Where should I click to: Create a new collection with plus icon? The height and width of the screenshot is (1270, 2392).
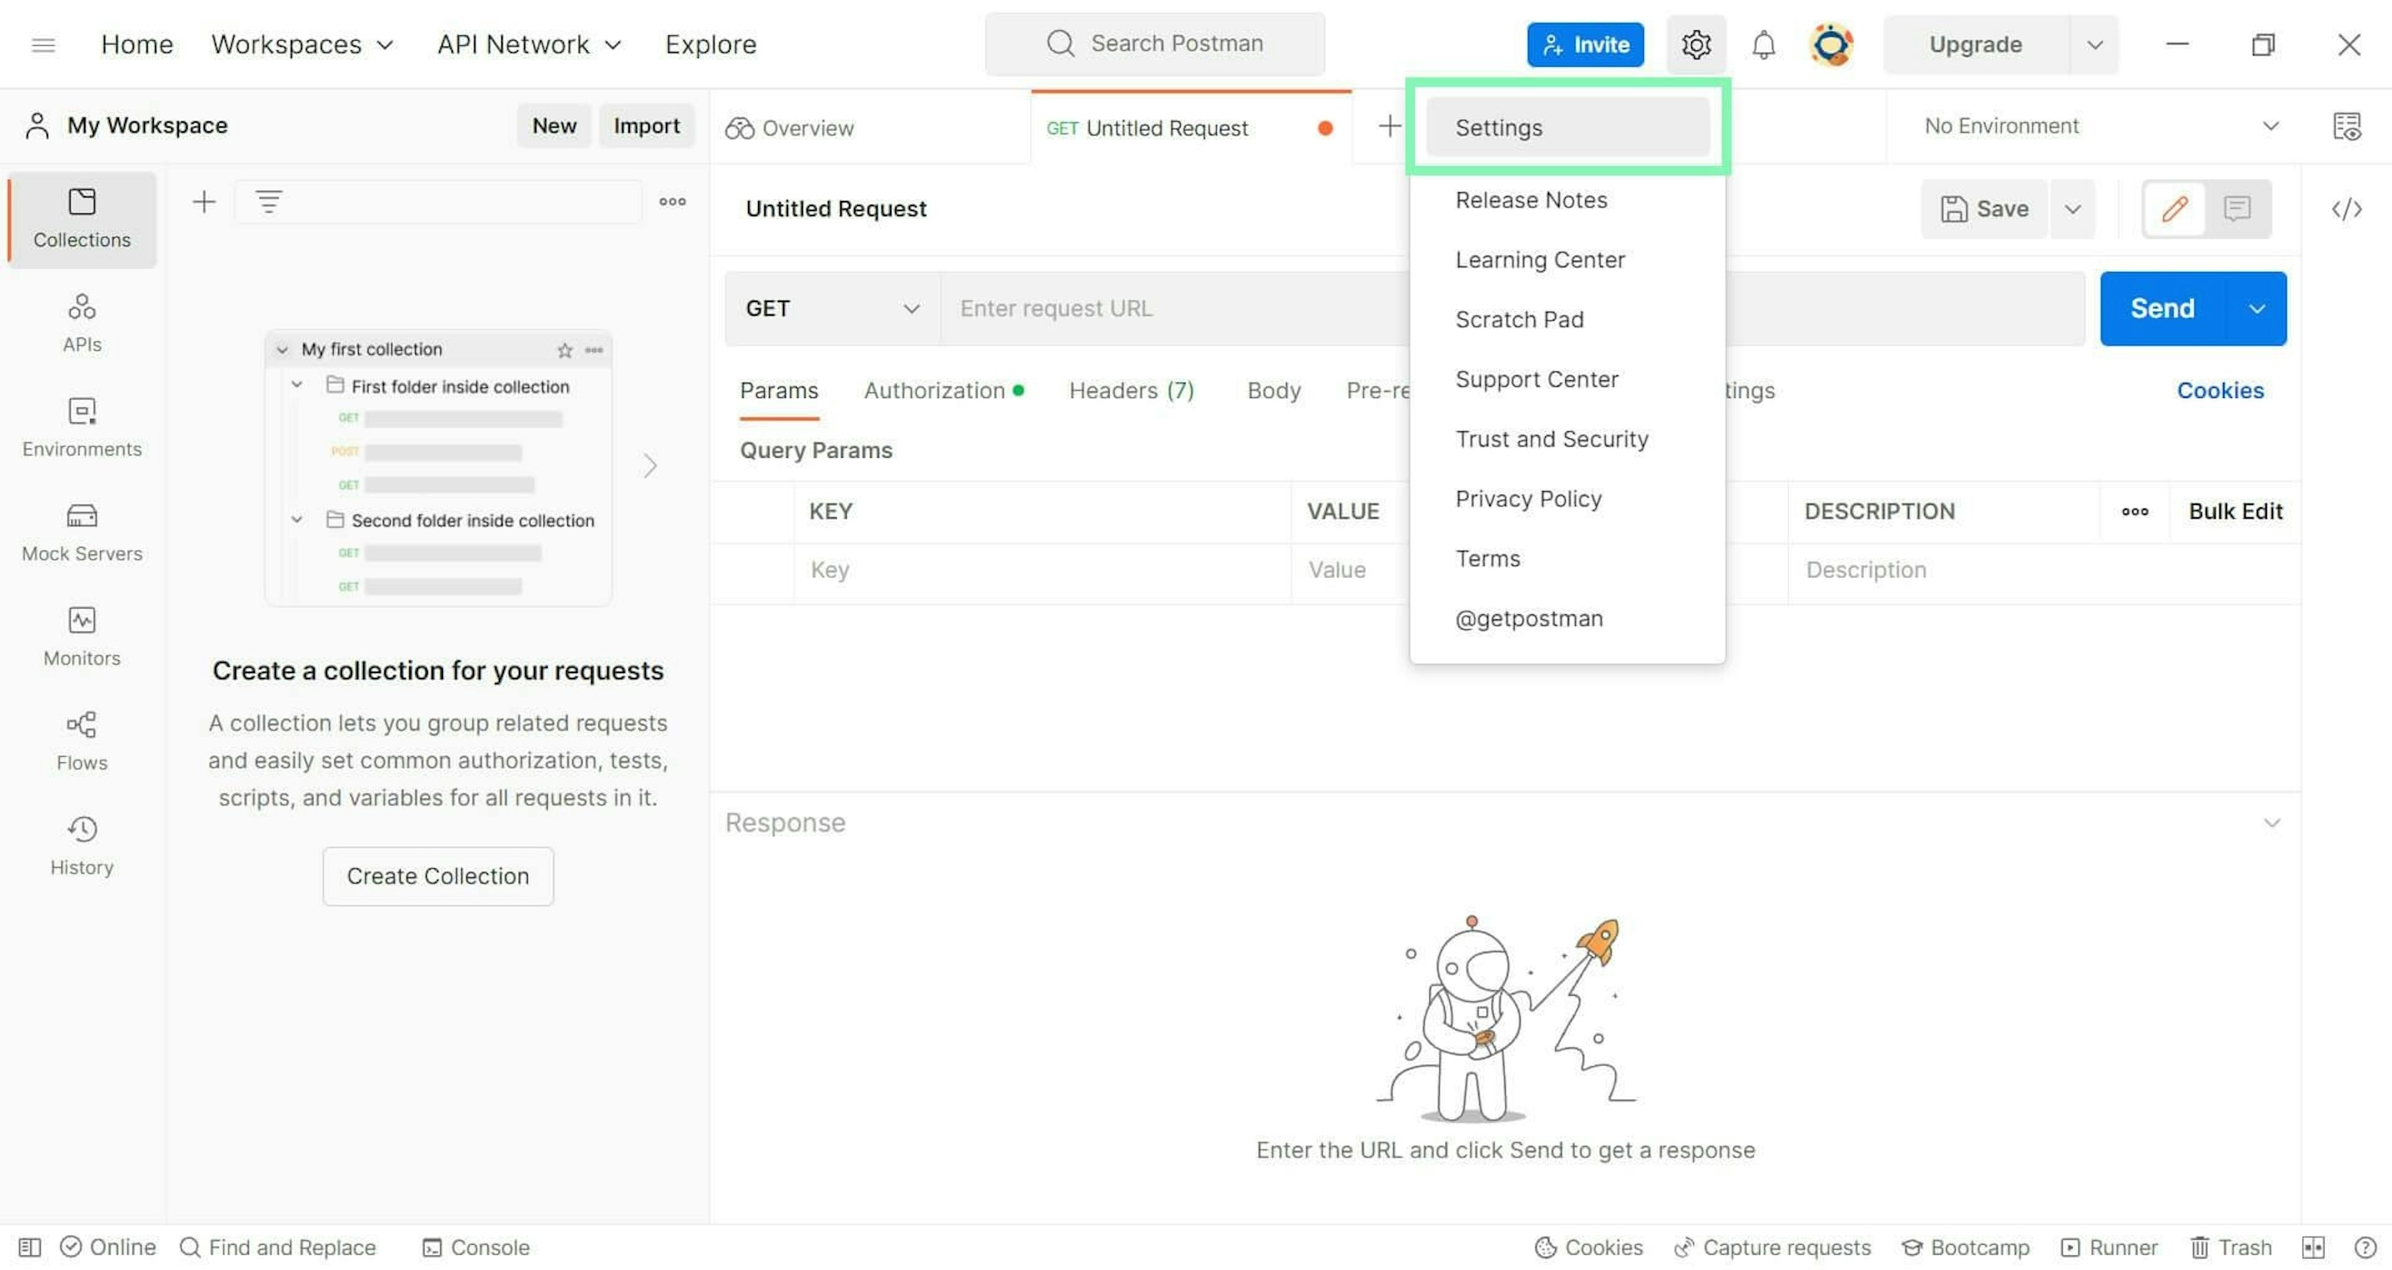(203, 202)
